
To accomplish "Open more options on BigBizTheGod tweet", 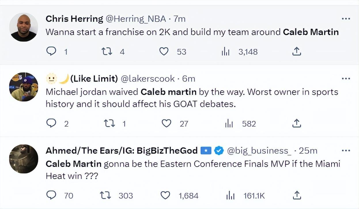I will (345, 150).
